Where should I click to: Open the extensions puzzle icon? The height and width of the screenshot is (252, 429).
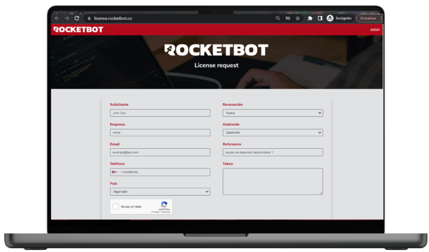point(310,18)
